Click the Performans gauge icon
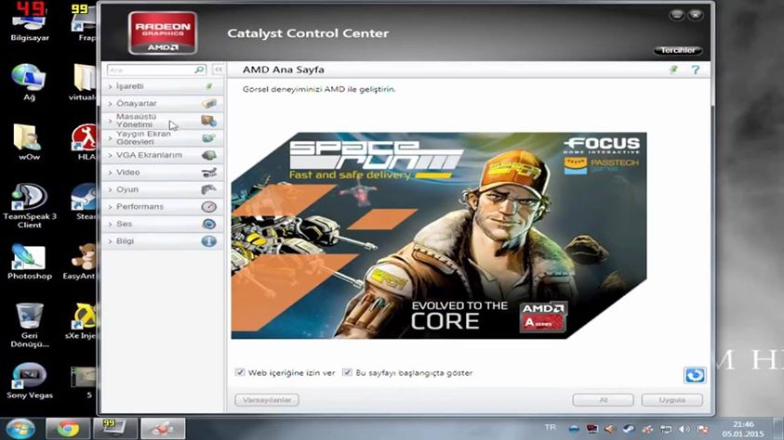The width and height of the screenshot is (784, 440). (209, 206)
